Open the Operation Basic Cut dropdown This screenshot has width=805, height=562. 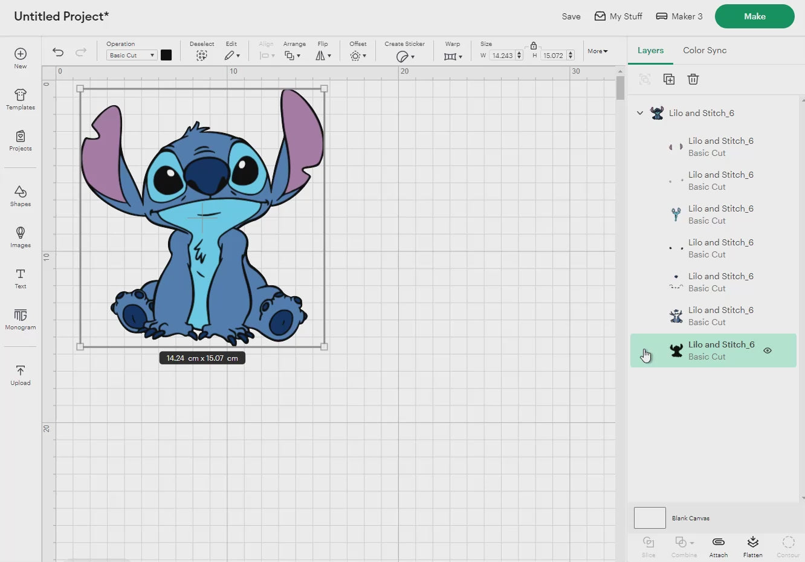point(132,55)
